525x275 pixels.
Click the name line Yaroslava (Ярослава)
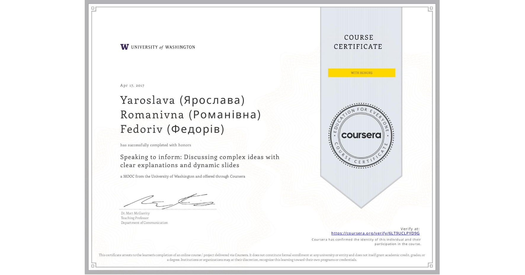(183, 100)
